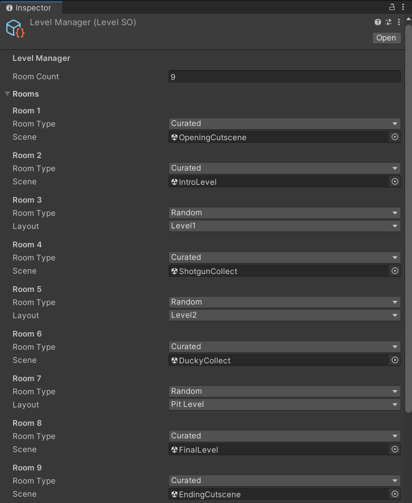Open object picker for DuckyCollect scene
Screen dimensions: 412x503
(x=395, y=360)
